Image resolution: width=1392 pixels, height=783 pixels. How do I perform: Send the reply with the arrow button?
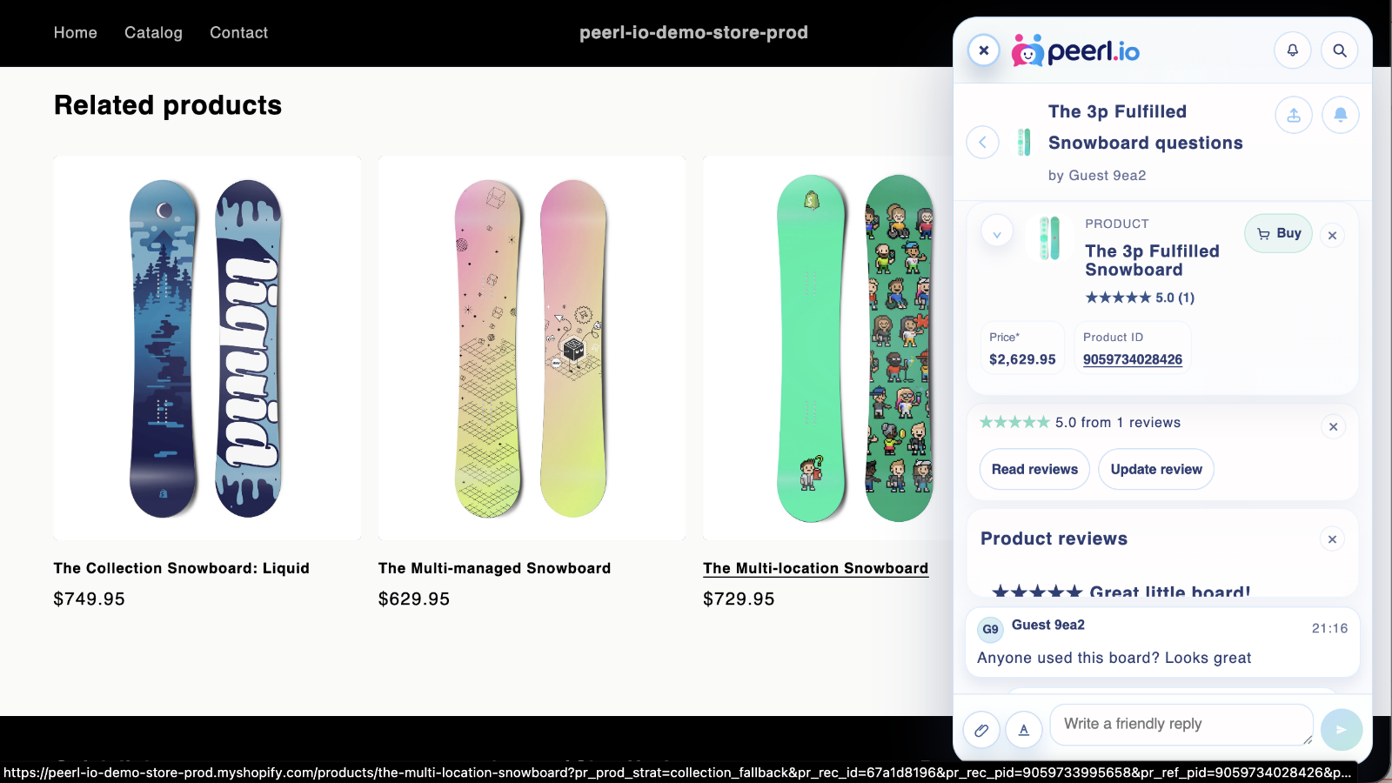point(1342,730)
